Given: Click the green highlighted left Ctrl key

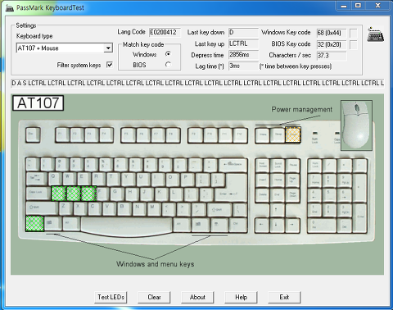Looking at the screenshot, I should (34, 224).
